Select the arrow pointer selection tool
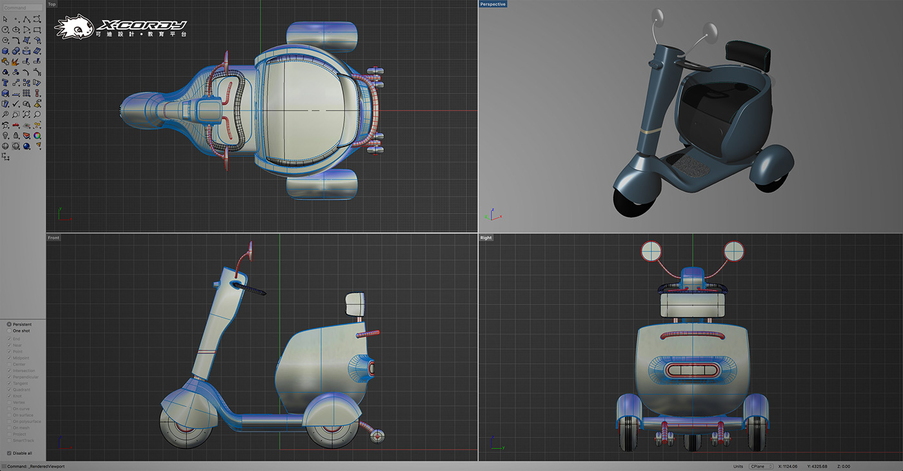Viewport: 903px width, 471px height. [x=5, y=19]
